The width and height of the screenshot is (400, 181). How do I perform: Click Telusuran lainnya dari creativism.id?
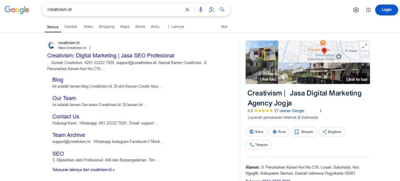click(x=83, y=170)
